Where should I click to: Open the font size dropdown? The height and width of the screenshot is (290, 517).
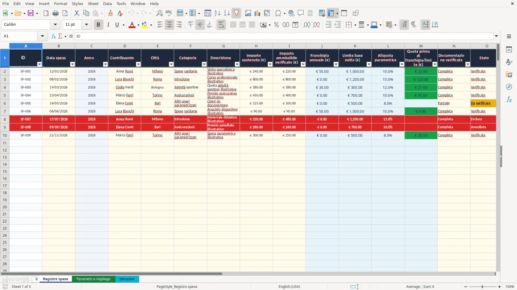pos(87,25)
